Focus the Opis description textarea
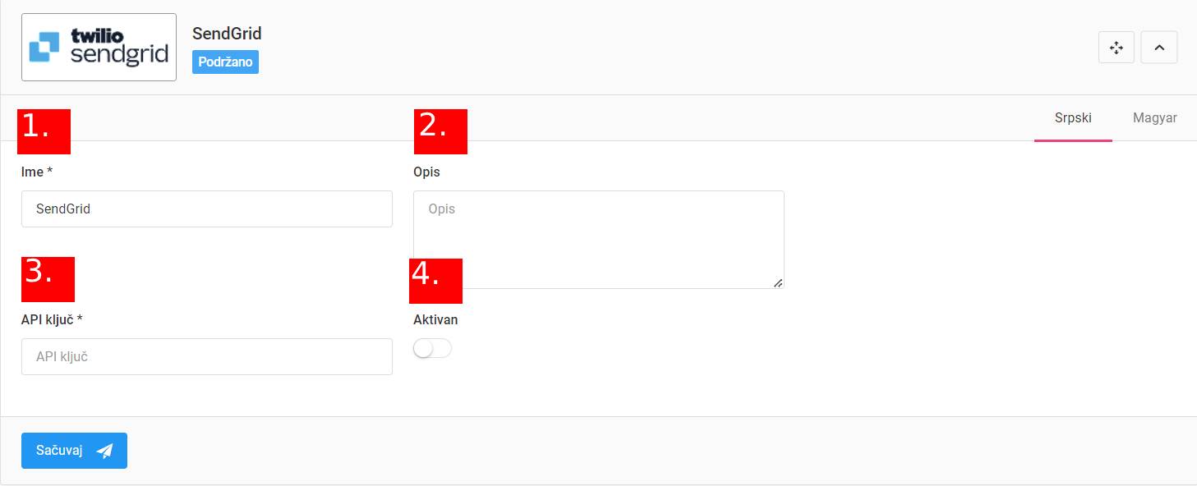This screenshot has width=1197, height=486. coord(598,239)
